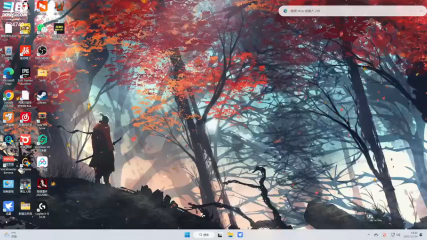Open the VeryKuai VK accelerator icon

(x=42, y=143)
